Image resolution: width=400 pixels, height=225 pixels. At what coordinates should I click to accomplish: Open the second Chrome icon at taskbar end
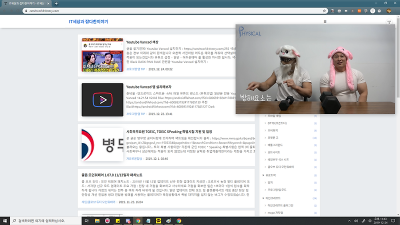click(x=179, y=220)
